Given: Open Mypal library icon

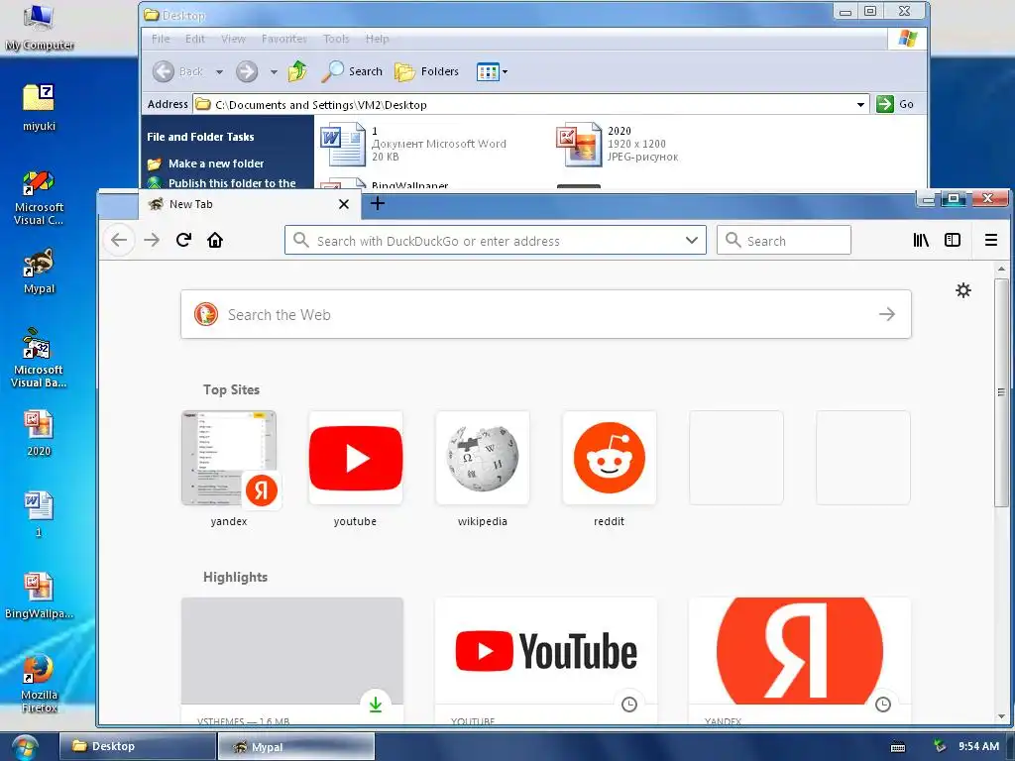Looking at the screenshot, I should pos(921,240).
